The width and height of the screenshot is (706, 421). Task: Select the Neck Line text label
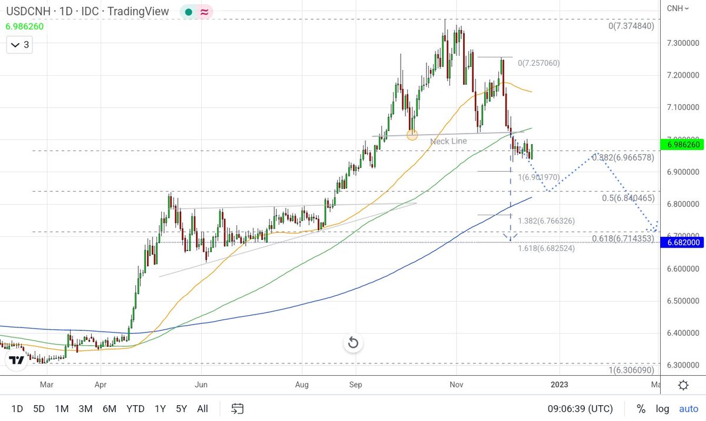pyautogui.click(x=448, y=142)
